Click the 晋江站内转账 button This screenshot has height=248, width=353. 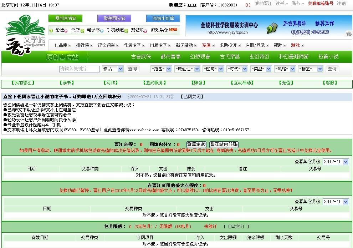[x=224, y=145]
